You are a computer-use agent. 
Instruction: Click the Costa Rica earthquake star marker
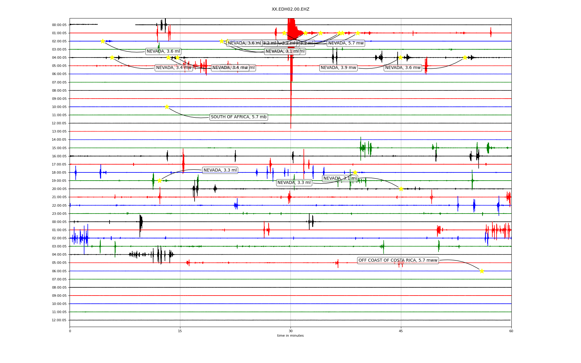click(x=482, y=271)
